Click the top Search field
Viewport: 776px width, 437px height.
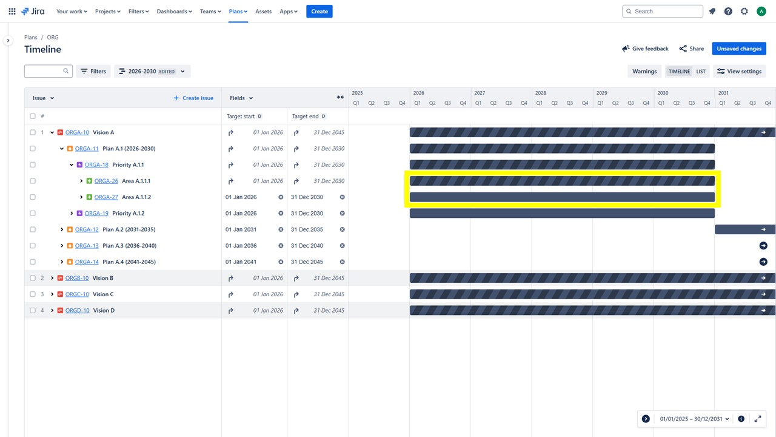coord(663,12)
